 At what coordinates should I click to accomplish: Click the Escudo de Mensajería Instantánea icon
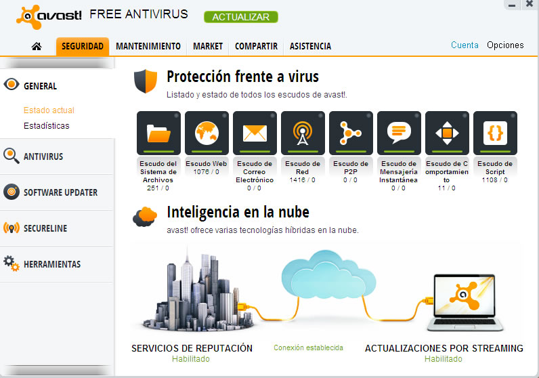399,133
